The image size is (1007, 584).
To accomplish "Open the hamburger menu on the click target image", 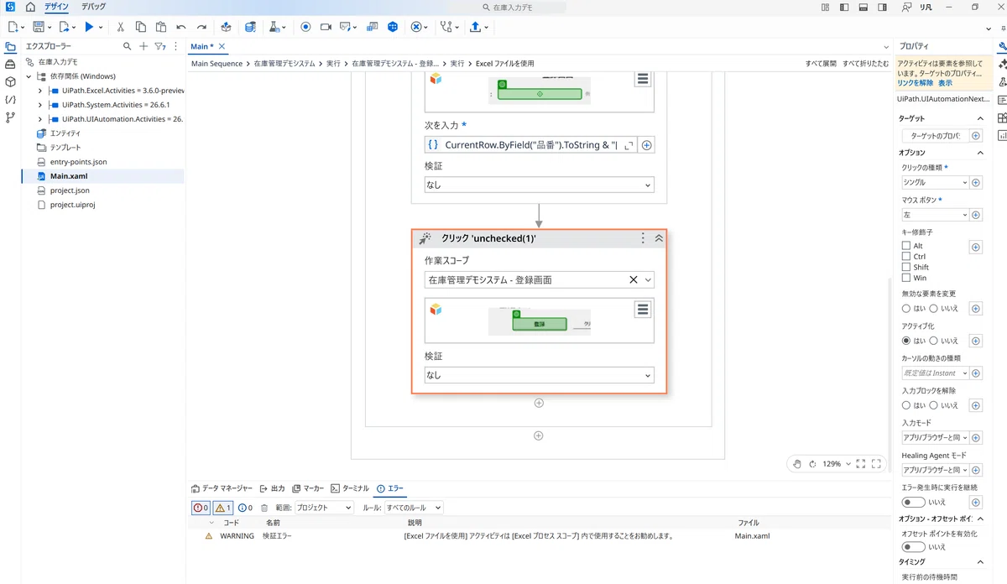I will click(643, 310).
